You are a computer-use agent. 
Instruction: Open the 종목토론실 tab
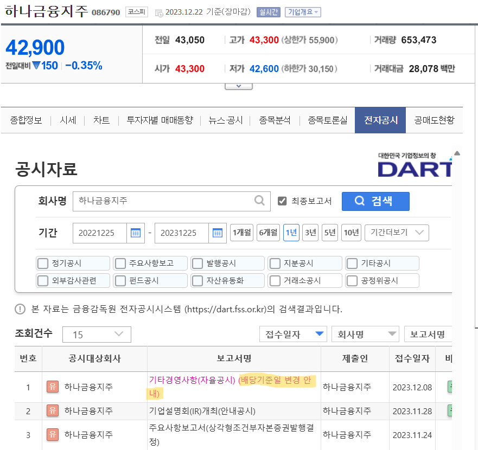tap(327, 120)
